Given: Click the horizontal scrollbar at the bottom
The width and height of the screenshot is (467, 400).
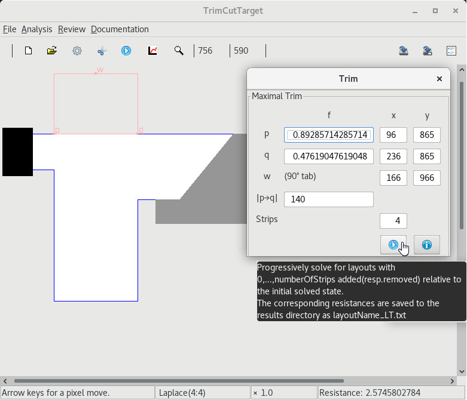Looking at the screenshot, I should pos(179,380).
